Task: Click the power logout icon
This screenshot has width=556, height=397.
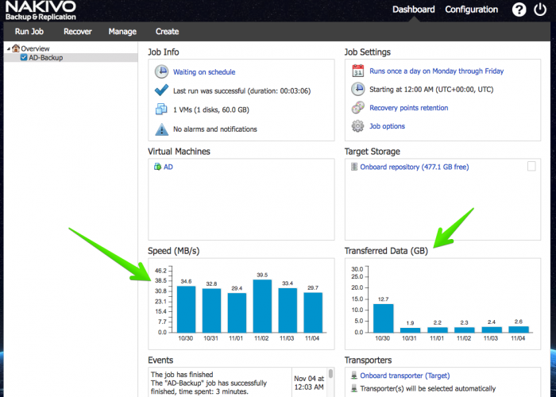Action: [x=540, y=10]
